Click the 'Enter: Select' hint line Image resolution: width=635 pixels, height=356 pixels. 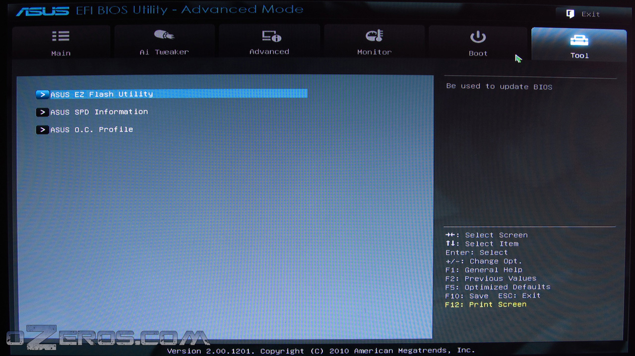[476, 253]
